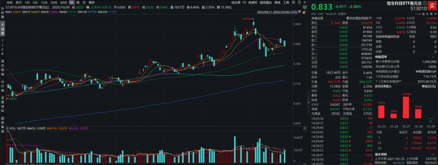Switch to 周 weekly period

tap(78, 2)
